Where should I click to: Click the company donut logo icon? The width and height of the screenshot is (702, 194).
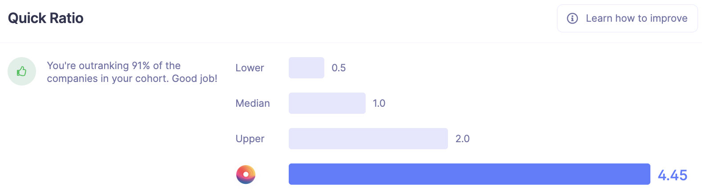(246, 175)
